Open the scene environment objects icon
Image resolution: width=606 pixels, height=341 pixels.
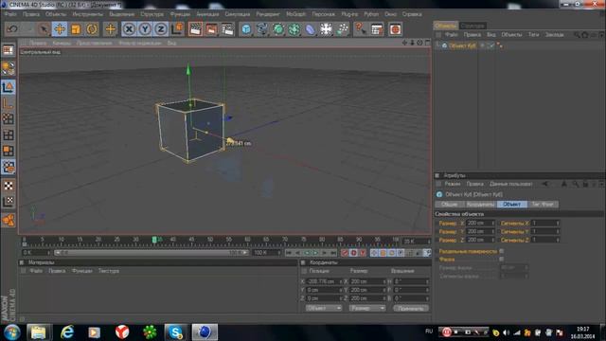[x=326, y=29]
